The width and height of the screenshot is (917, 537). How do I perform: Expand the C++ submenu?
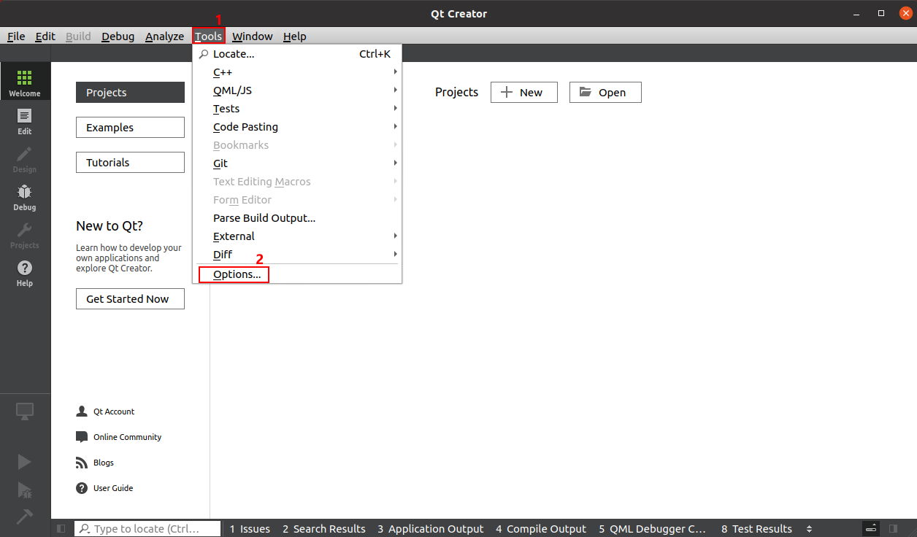click(x=297, y=72)
